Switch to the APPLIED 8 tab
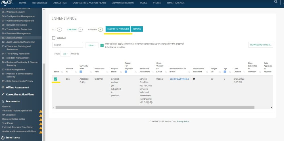Viewport: 284px width, 141px height. 95,29
